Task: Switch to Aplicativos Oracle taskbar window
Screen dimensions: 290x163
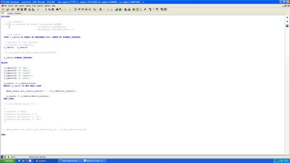Action: pyautogui.click(x=94, y=161)
